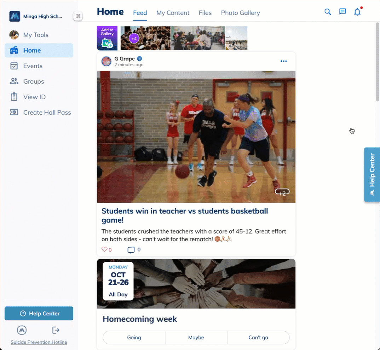The height and width of the screenshot is (350, 380).
Task: Open the crowd photo thumbnail with +4 badge
Action: (x=146, y=38)
